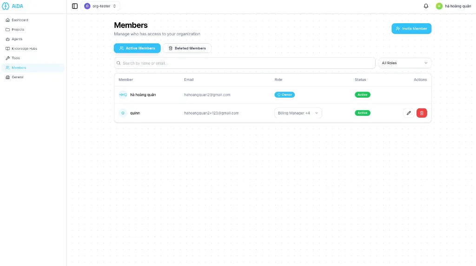Click the Active status for hà hoàng quân
Screen dimensions: 476x266
point(363,95)
